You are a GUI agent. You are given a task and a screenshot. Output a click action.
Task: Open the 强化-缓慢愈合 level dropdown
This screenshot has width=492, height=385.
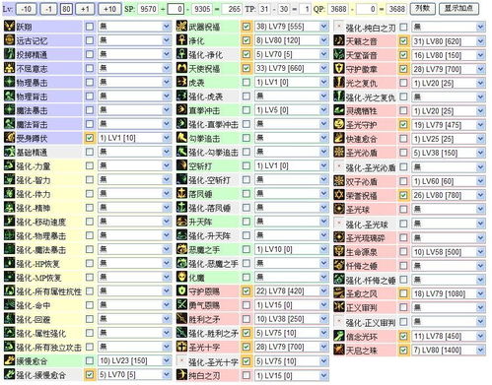[135, 374]
